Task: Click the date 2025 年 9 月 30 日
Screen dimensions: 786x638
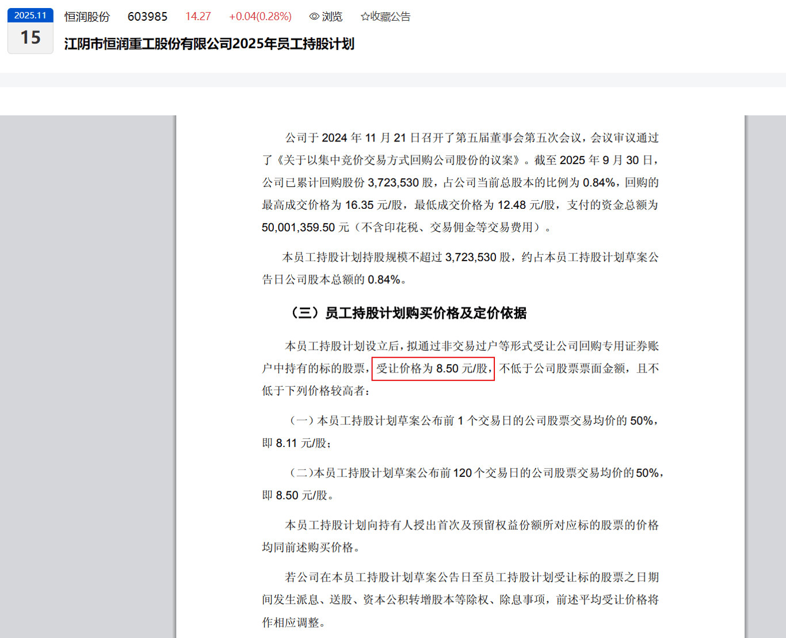Action: coord(605,161)
